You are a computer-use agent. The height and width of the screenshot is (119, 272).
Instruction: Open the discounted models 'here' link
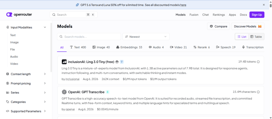tap(183, 5)
